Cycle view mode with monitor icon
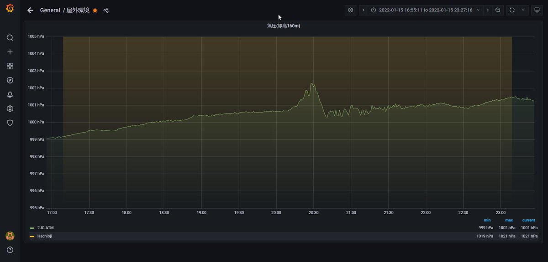The image size is (548, 262). [x=537, y=10]
